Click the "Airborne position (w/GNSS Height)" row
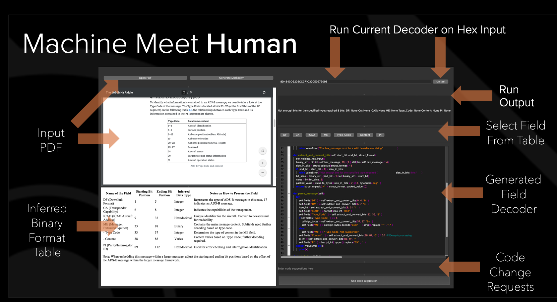Viewport: 557px width, 302px height. point(207,143)
